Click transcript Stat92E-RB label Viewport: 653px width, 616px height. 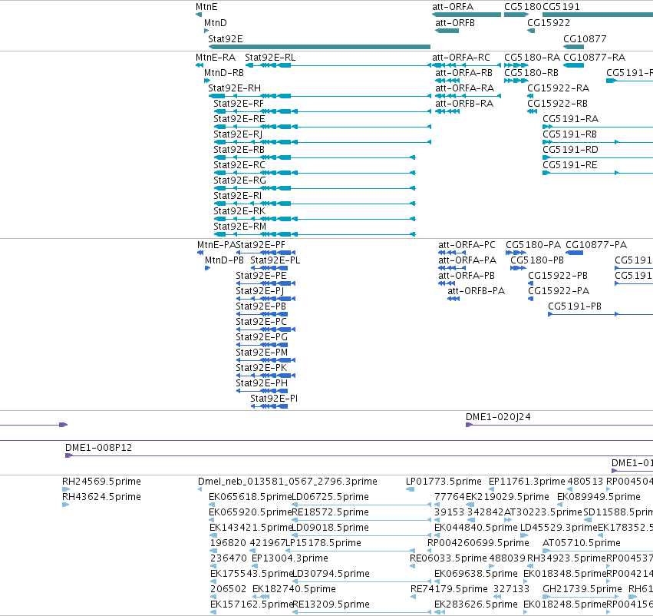click(239, 149)
